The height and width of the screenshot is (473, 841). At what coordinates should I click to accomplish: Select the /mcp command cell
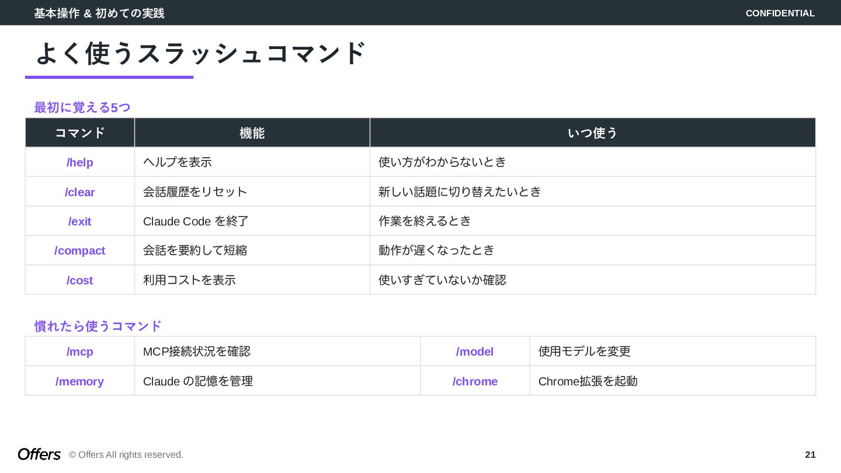click(80, 352)
